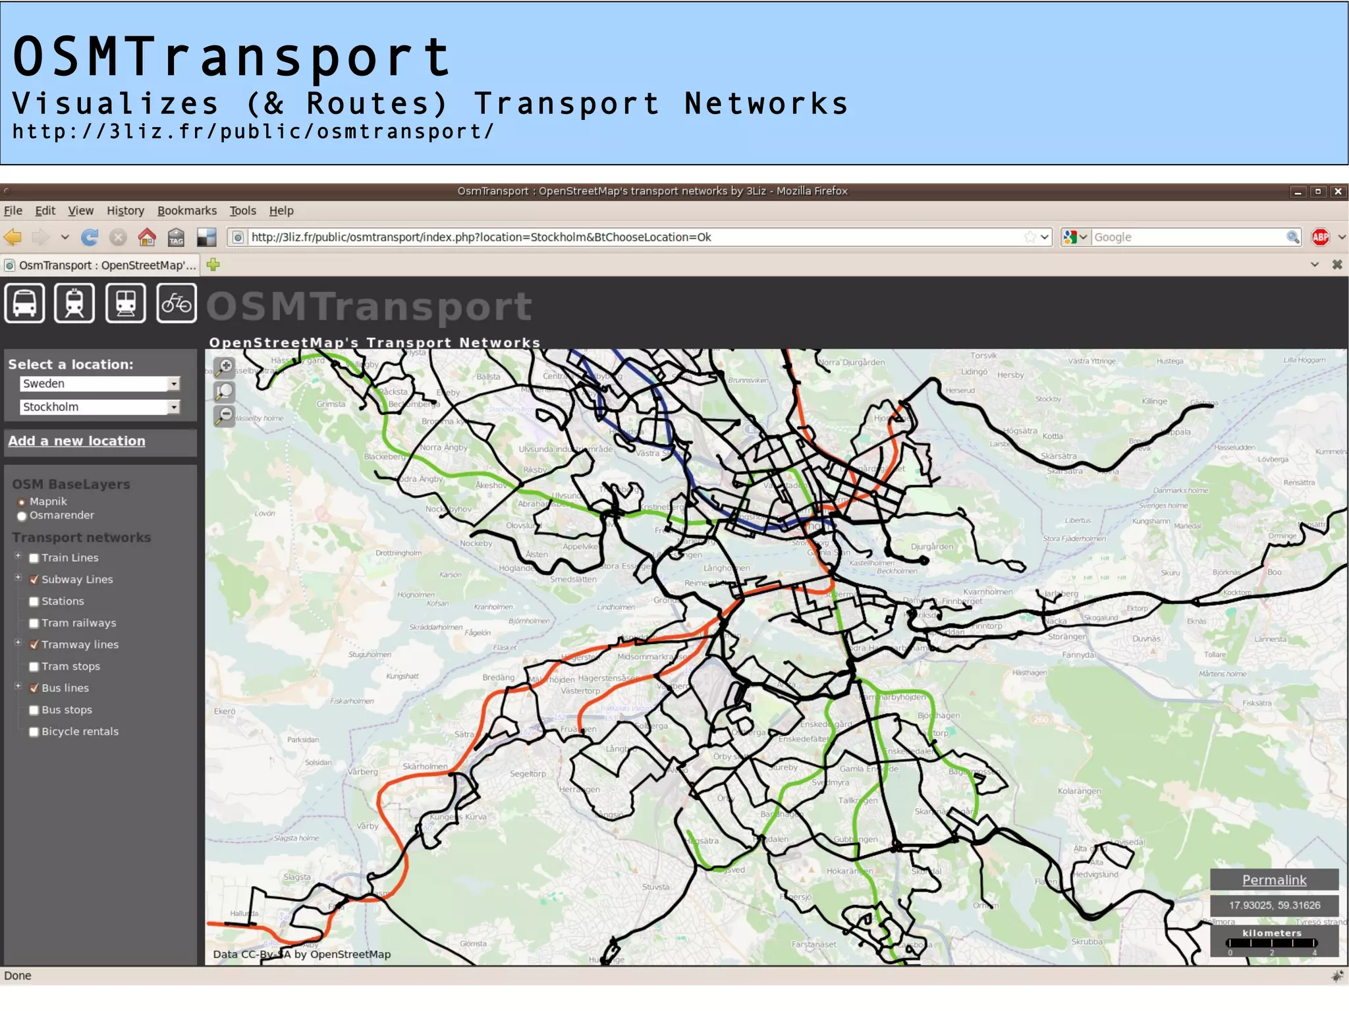Open a new tab with plus icon
The width and height of the screenshot is (1349, 1011).
[x=213, y=265]
